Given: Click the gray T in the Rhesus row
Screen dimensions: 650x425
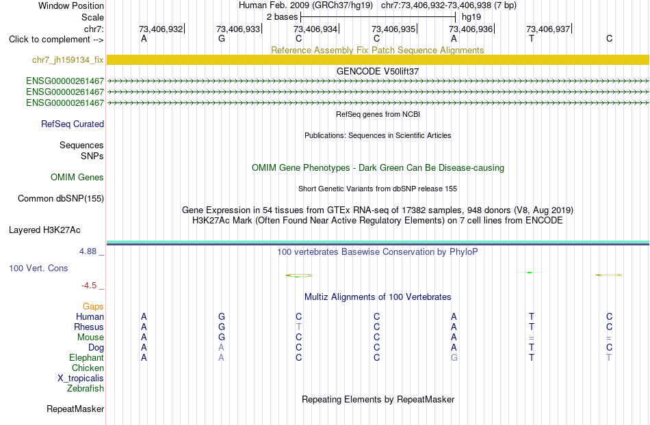Looking at the screenshot, I should tap(298, 327).
